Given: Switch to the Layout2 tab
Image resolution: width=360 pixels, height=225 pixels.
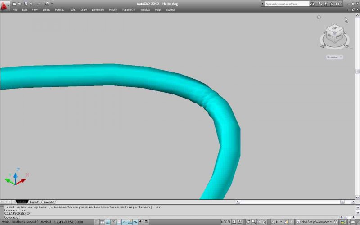Looking at the screenshot, I should click(x=49, y=202).
